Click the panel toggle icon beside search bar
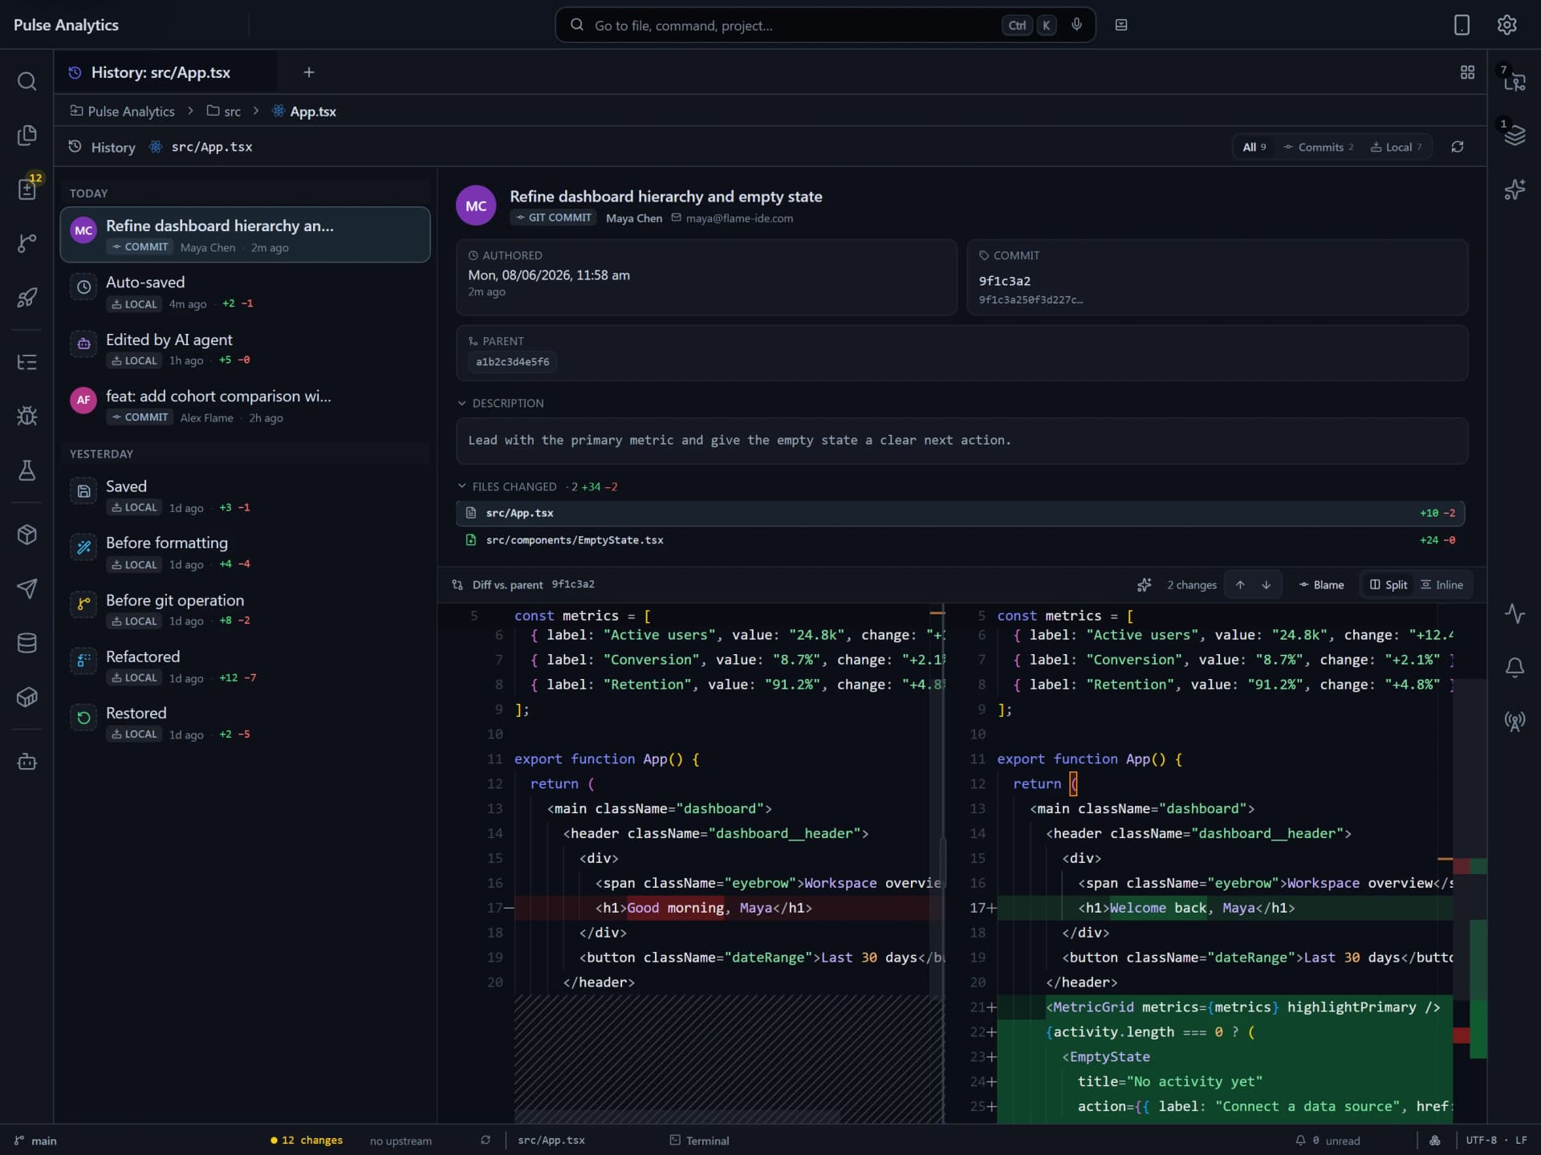1541x1155 pixels. click(x=1121, y=25)
